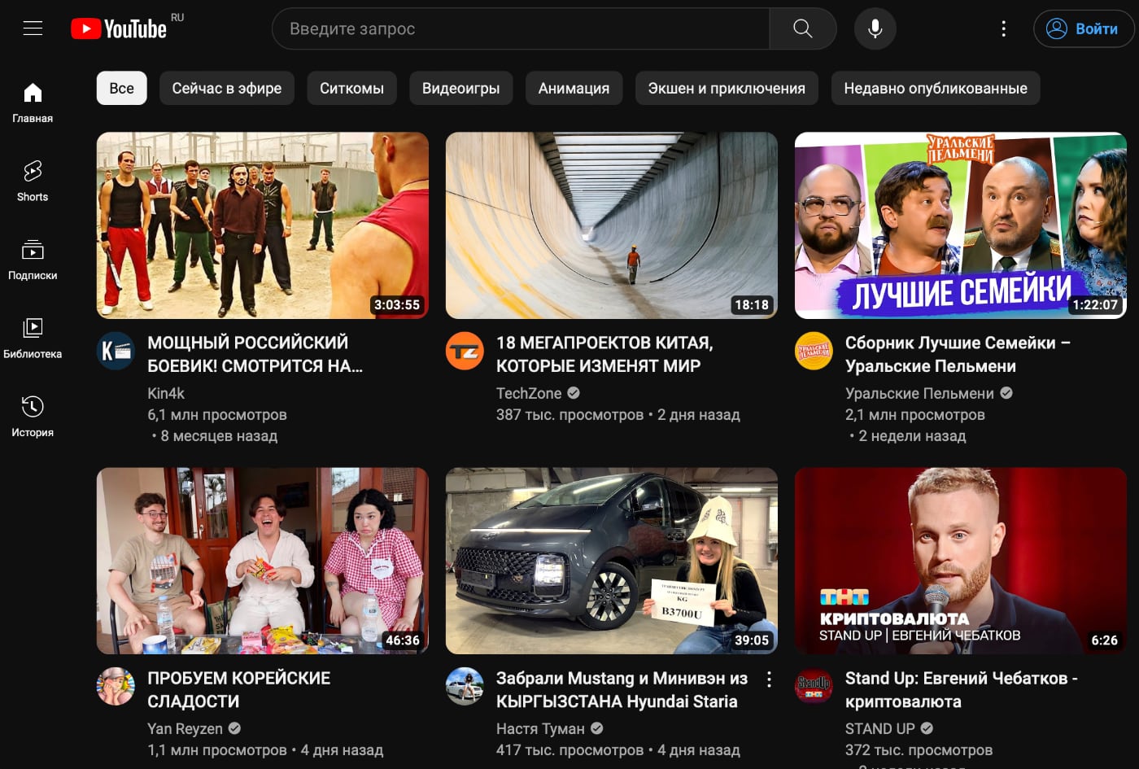Play the Korean sweets tasting thumbnail
Screen dimensions: 1139x769
[263, 561]
